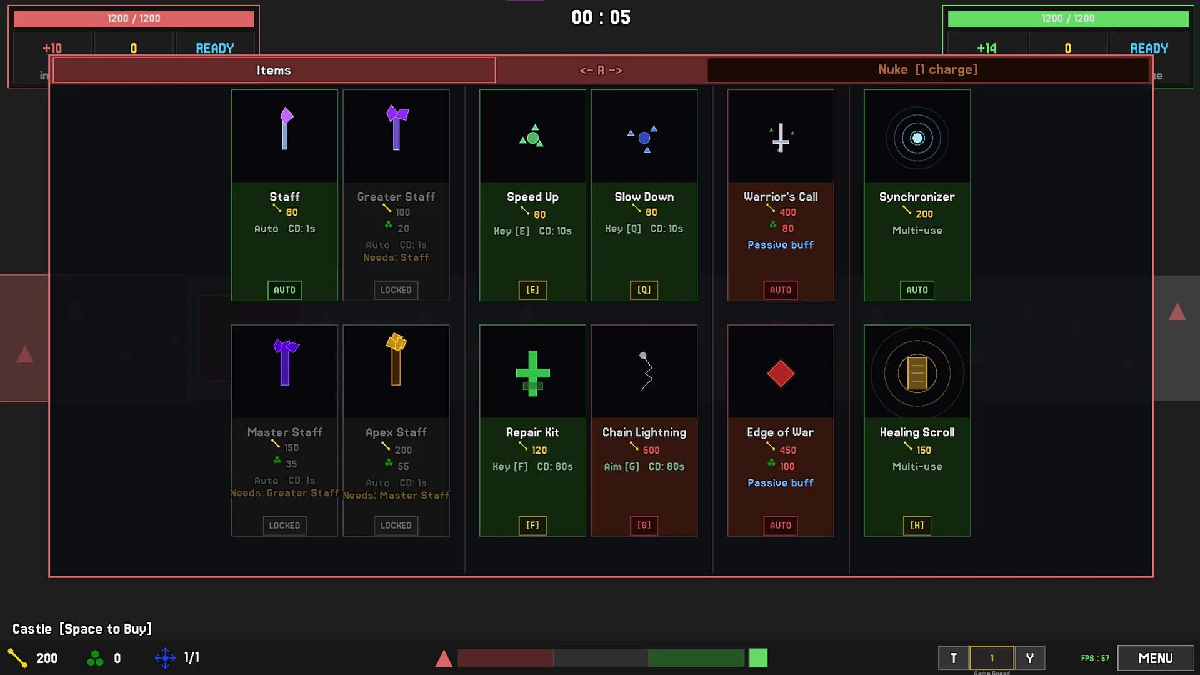Click the Greater Staff icon
Screen dimensions: 1200x675
click(397, 127)
